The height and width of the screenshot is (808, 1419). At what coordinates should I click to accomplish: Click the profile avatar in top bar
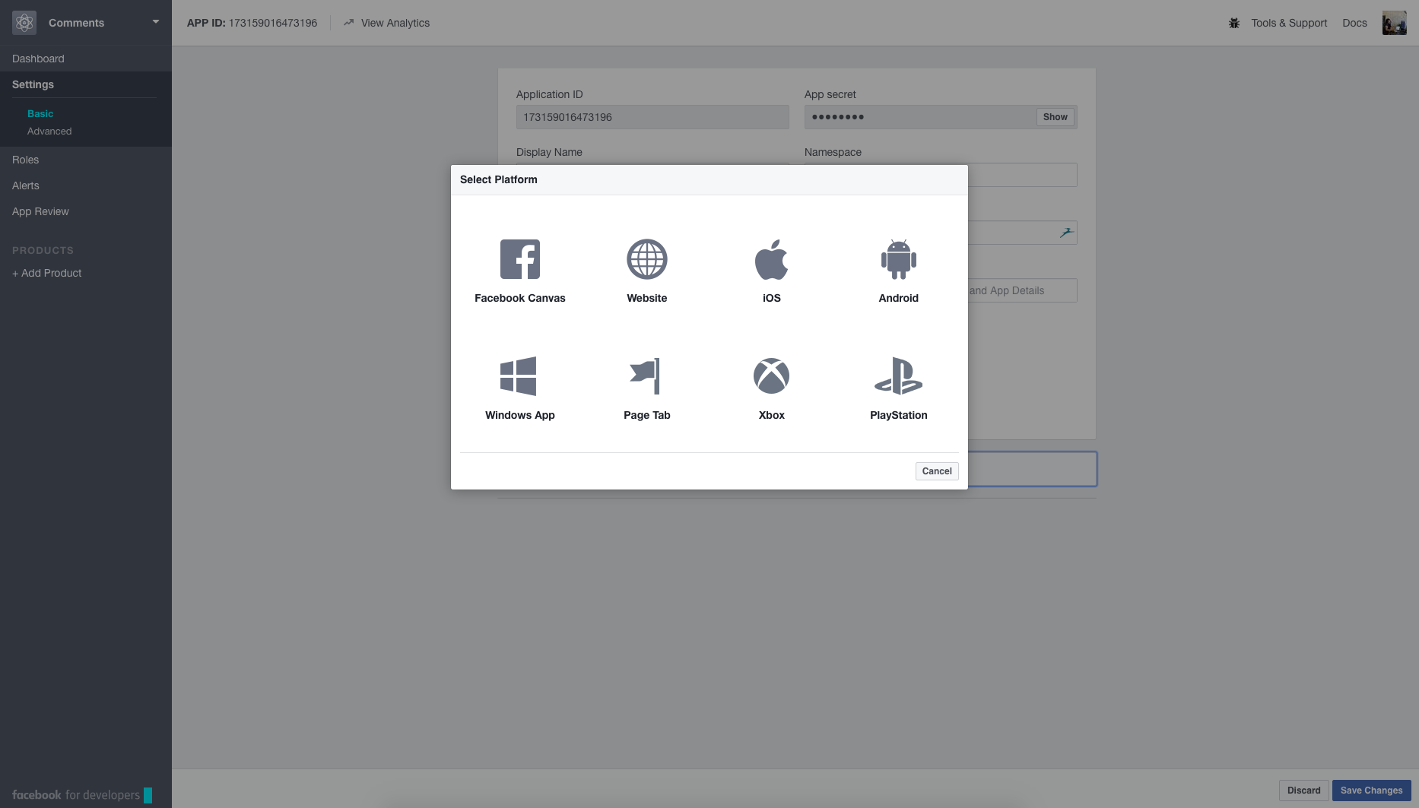click(1395, 22)
